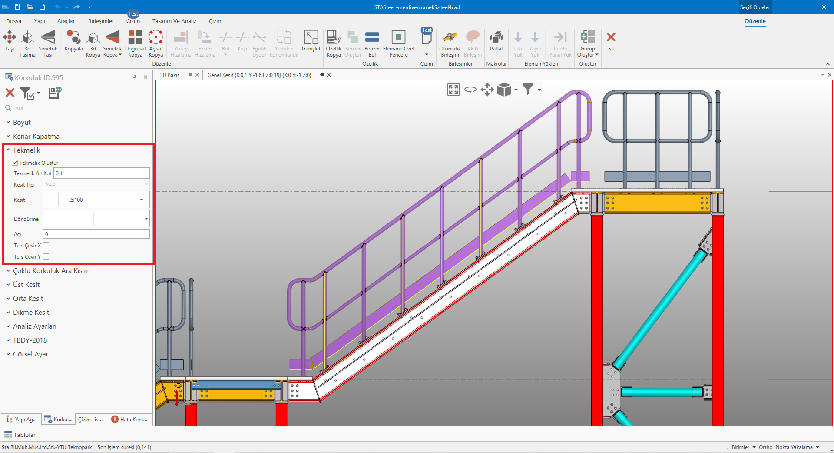Click the red Sil delete icon
Viewport: 834px width, 453px height.
611,38
